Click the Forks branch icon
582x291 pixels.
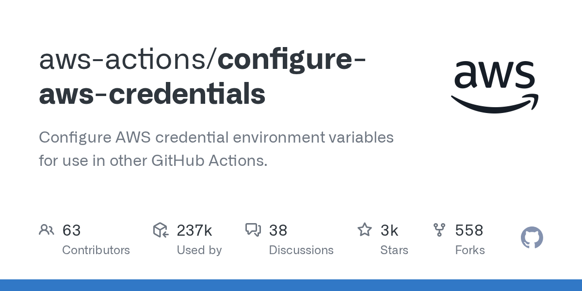pos(439,230)
